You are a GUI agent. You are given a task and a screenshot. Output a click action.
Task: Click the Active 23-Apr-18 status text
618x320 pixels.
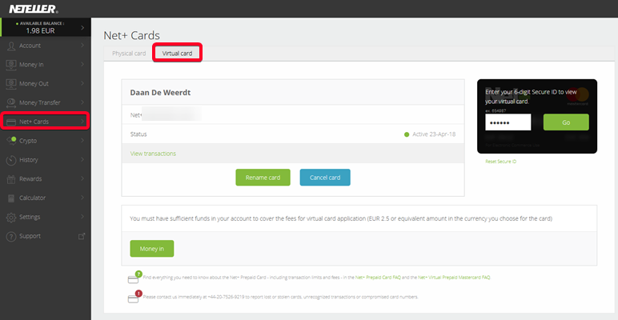click(434, 134)
